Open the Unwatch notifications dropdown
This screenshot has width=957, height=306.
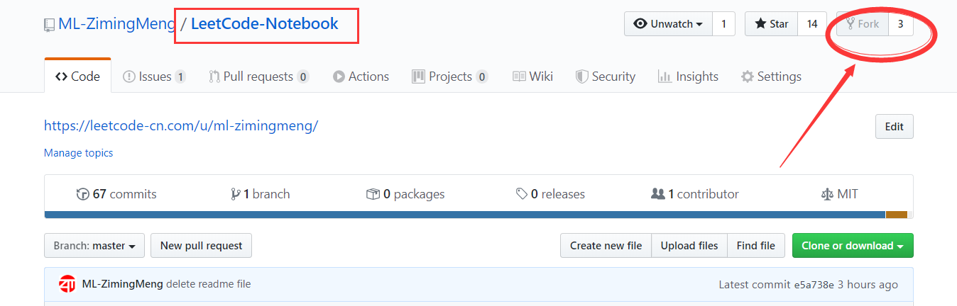coord(667,24)
